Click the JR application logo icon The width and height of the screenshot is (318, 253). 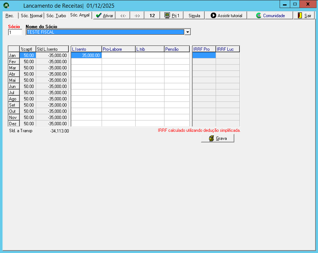[x=6, y=5]
